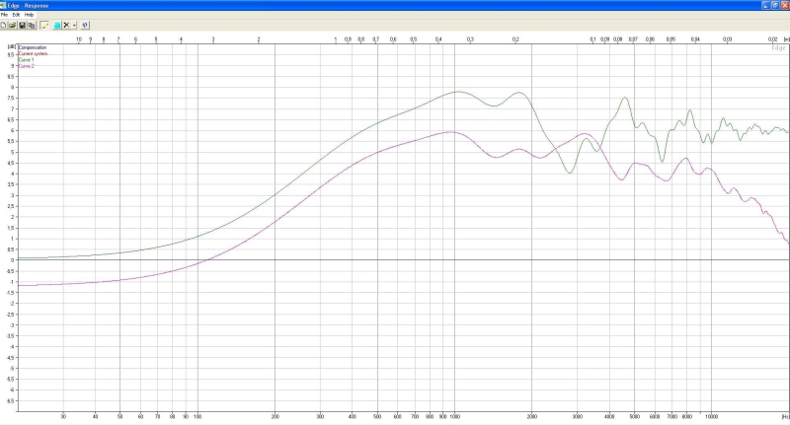The width and height of the screenshot is (790, 425).
Task: Click the black X delete icon
Action: coord(66,25)
